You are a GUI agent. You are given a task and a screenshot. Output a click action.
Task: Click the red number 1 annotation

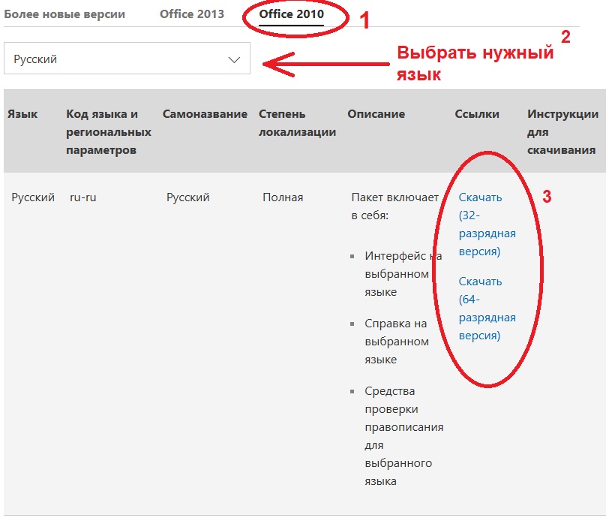click(x=365, y=22)
